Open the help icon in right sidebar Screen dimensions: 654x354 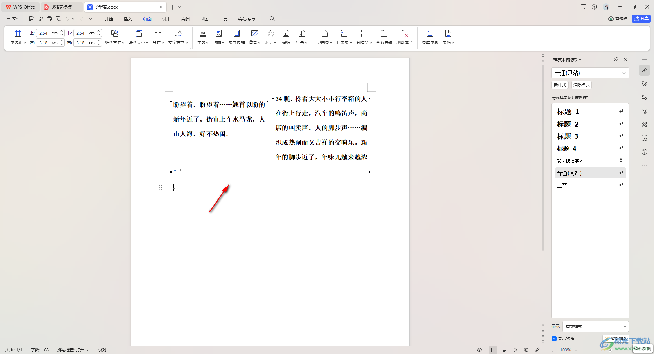(x=644, y=152)
